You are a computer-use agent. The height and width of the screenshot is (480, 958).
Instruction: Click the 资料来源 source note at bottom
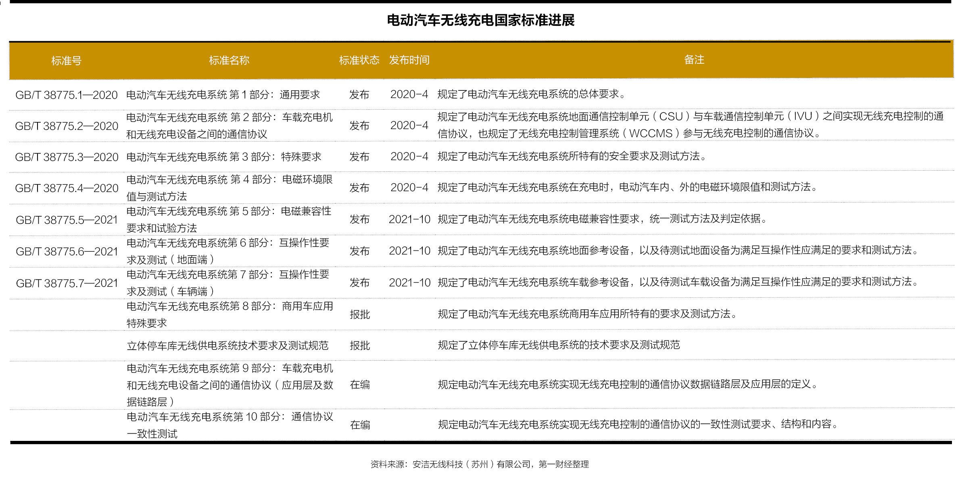(x=479, y=465)
